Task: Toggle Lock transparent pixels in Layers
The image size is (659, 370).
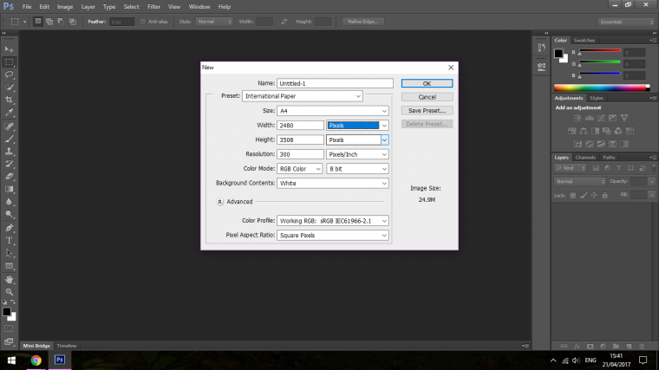Action: coord(573,195)
